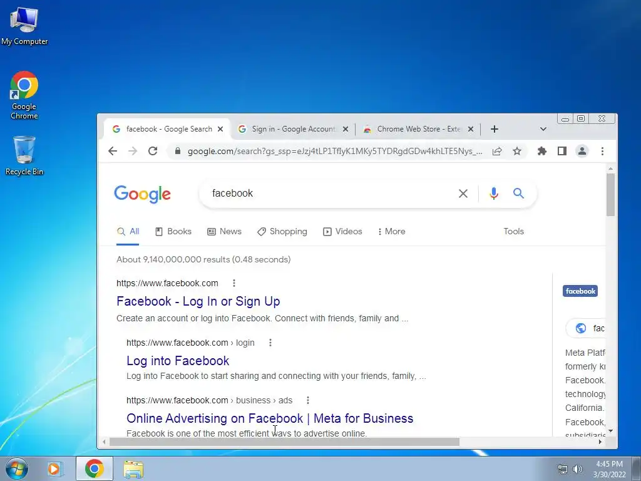Submit search with magnifier icon

[x=518, y=193]
